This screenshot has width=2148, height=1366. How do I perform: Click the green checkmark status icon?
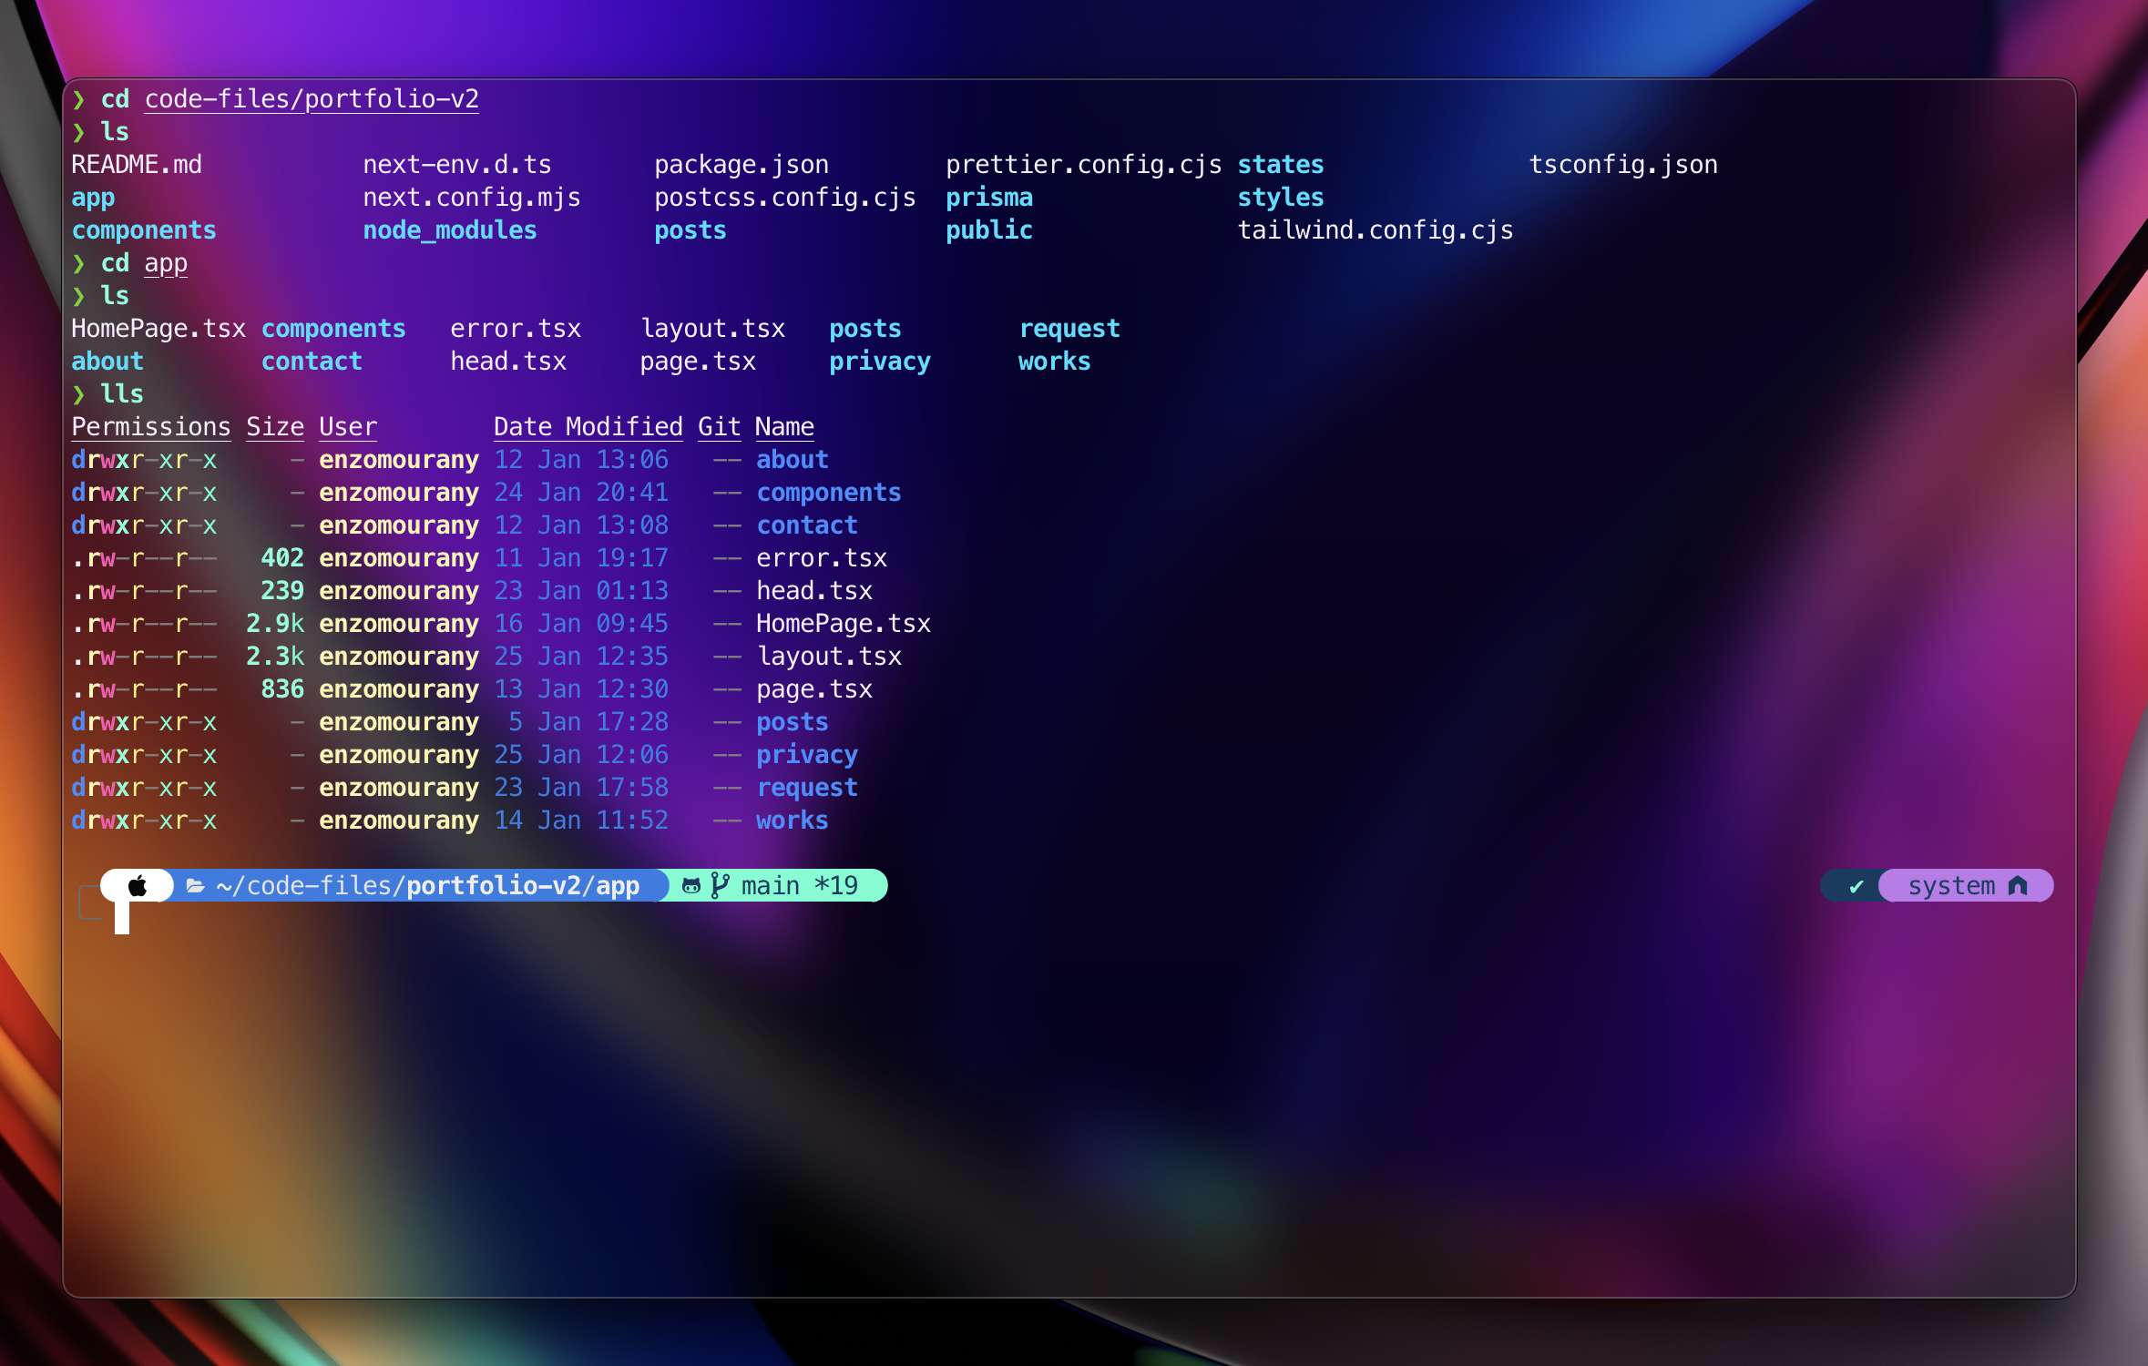pyautogui.click(x=1856, y=886)
